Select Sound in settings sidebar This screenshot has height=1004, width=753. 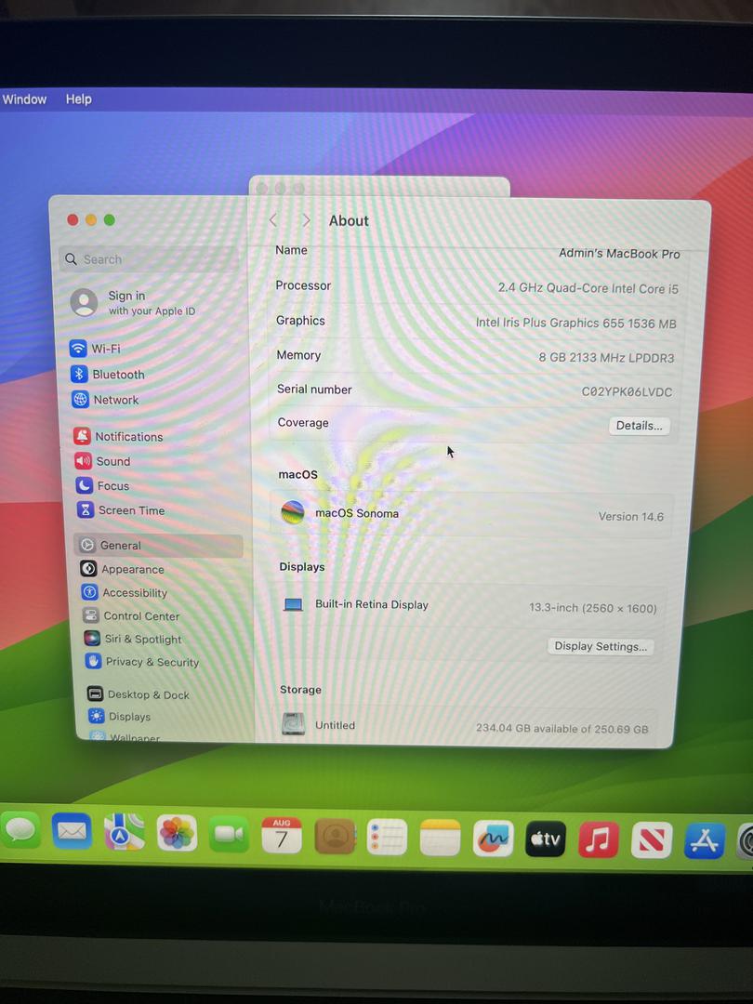click(112, 461)
